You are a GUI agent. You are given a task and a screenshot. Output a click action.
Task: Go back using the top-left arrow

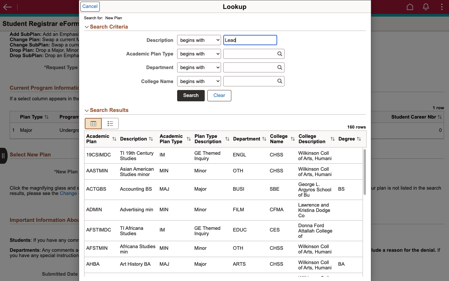pyautogui.click(x=7, y=7)
